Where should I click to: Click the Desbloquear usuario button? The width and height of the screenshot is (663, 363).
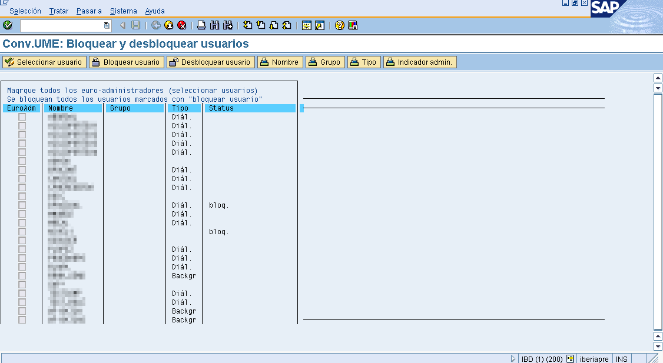pos(210,62)
